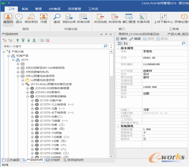Click the tree scrollbar down arrow
Image resolution: width=189 pixels, height=167 pixels.
[x=111, y=156]
